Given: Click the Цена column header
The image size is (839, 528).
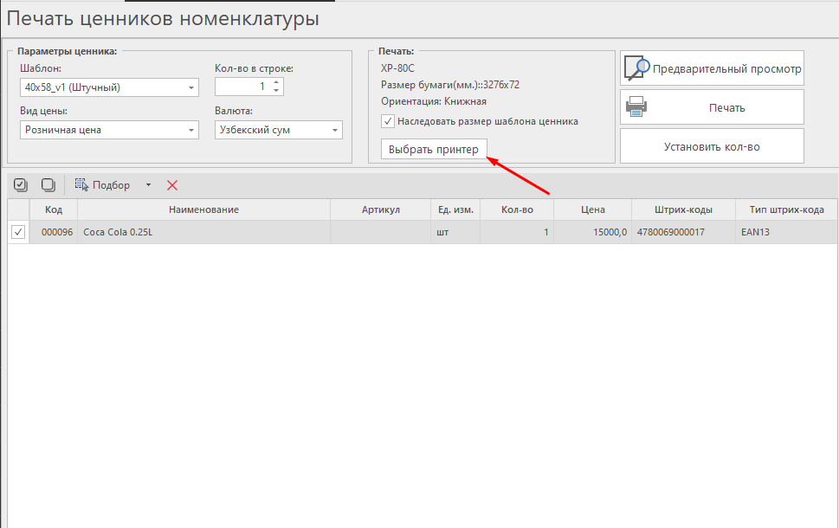Looking at the screenshot, I should (592, 209).
